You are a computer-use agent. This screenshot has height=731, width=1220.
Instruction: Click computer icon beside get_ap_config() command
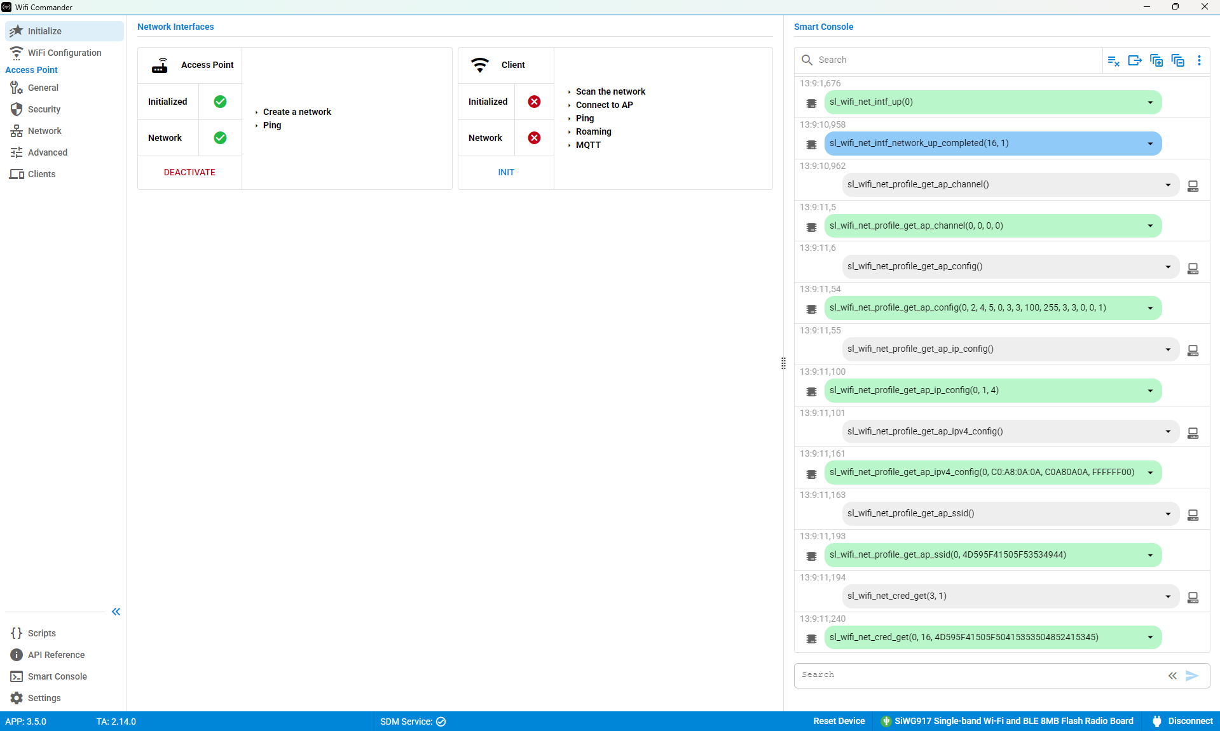(x=1193, y=269)
